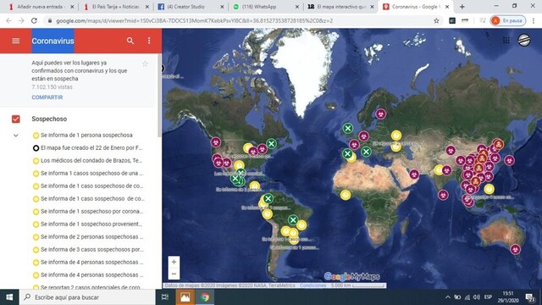
Task: Bookmark this page with the star icon
Action: 436,20
